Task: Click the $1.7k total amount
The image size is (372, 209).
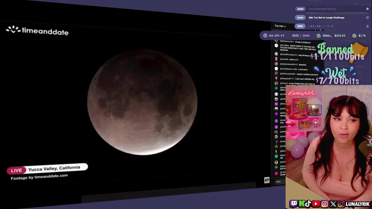Action: [x=362, y=35]
